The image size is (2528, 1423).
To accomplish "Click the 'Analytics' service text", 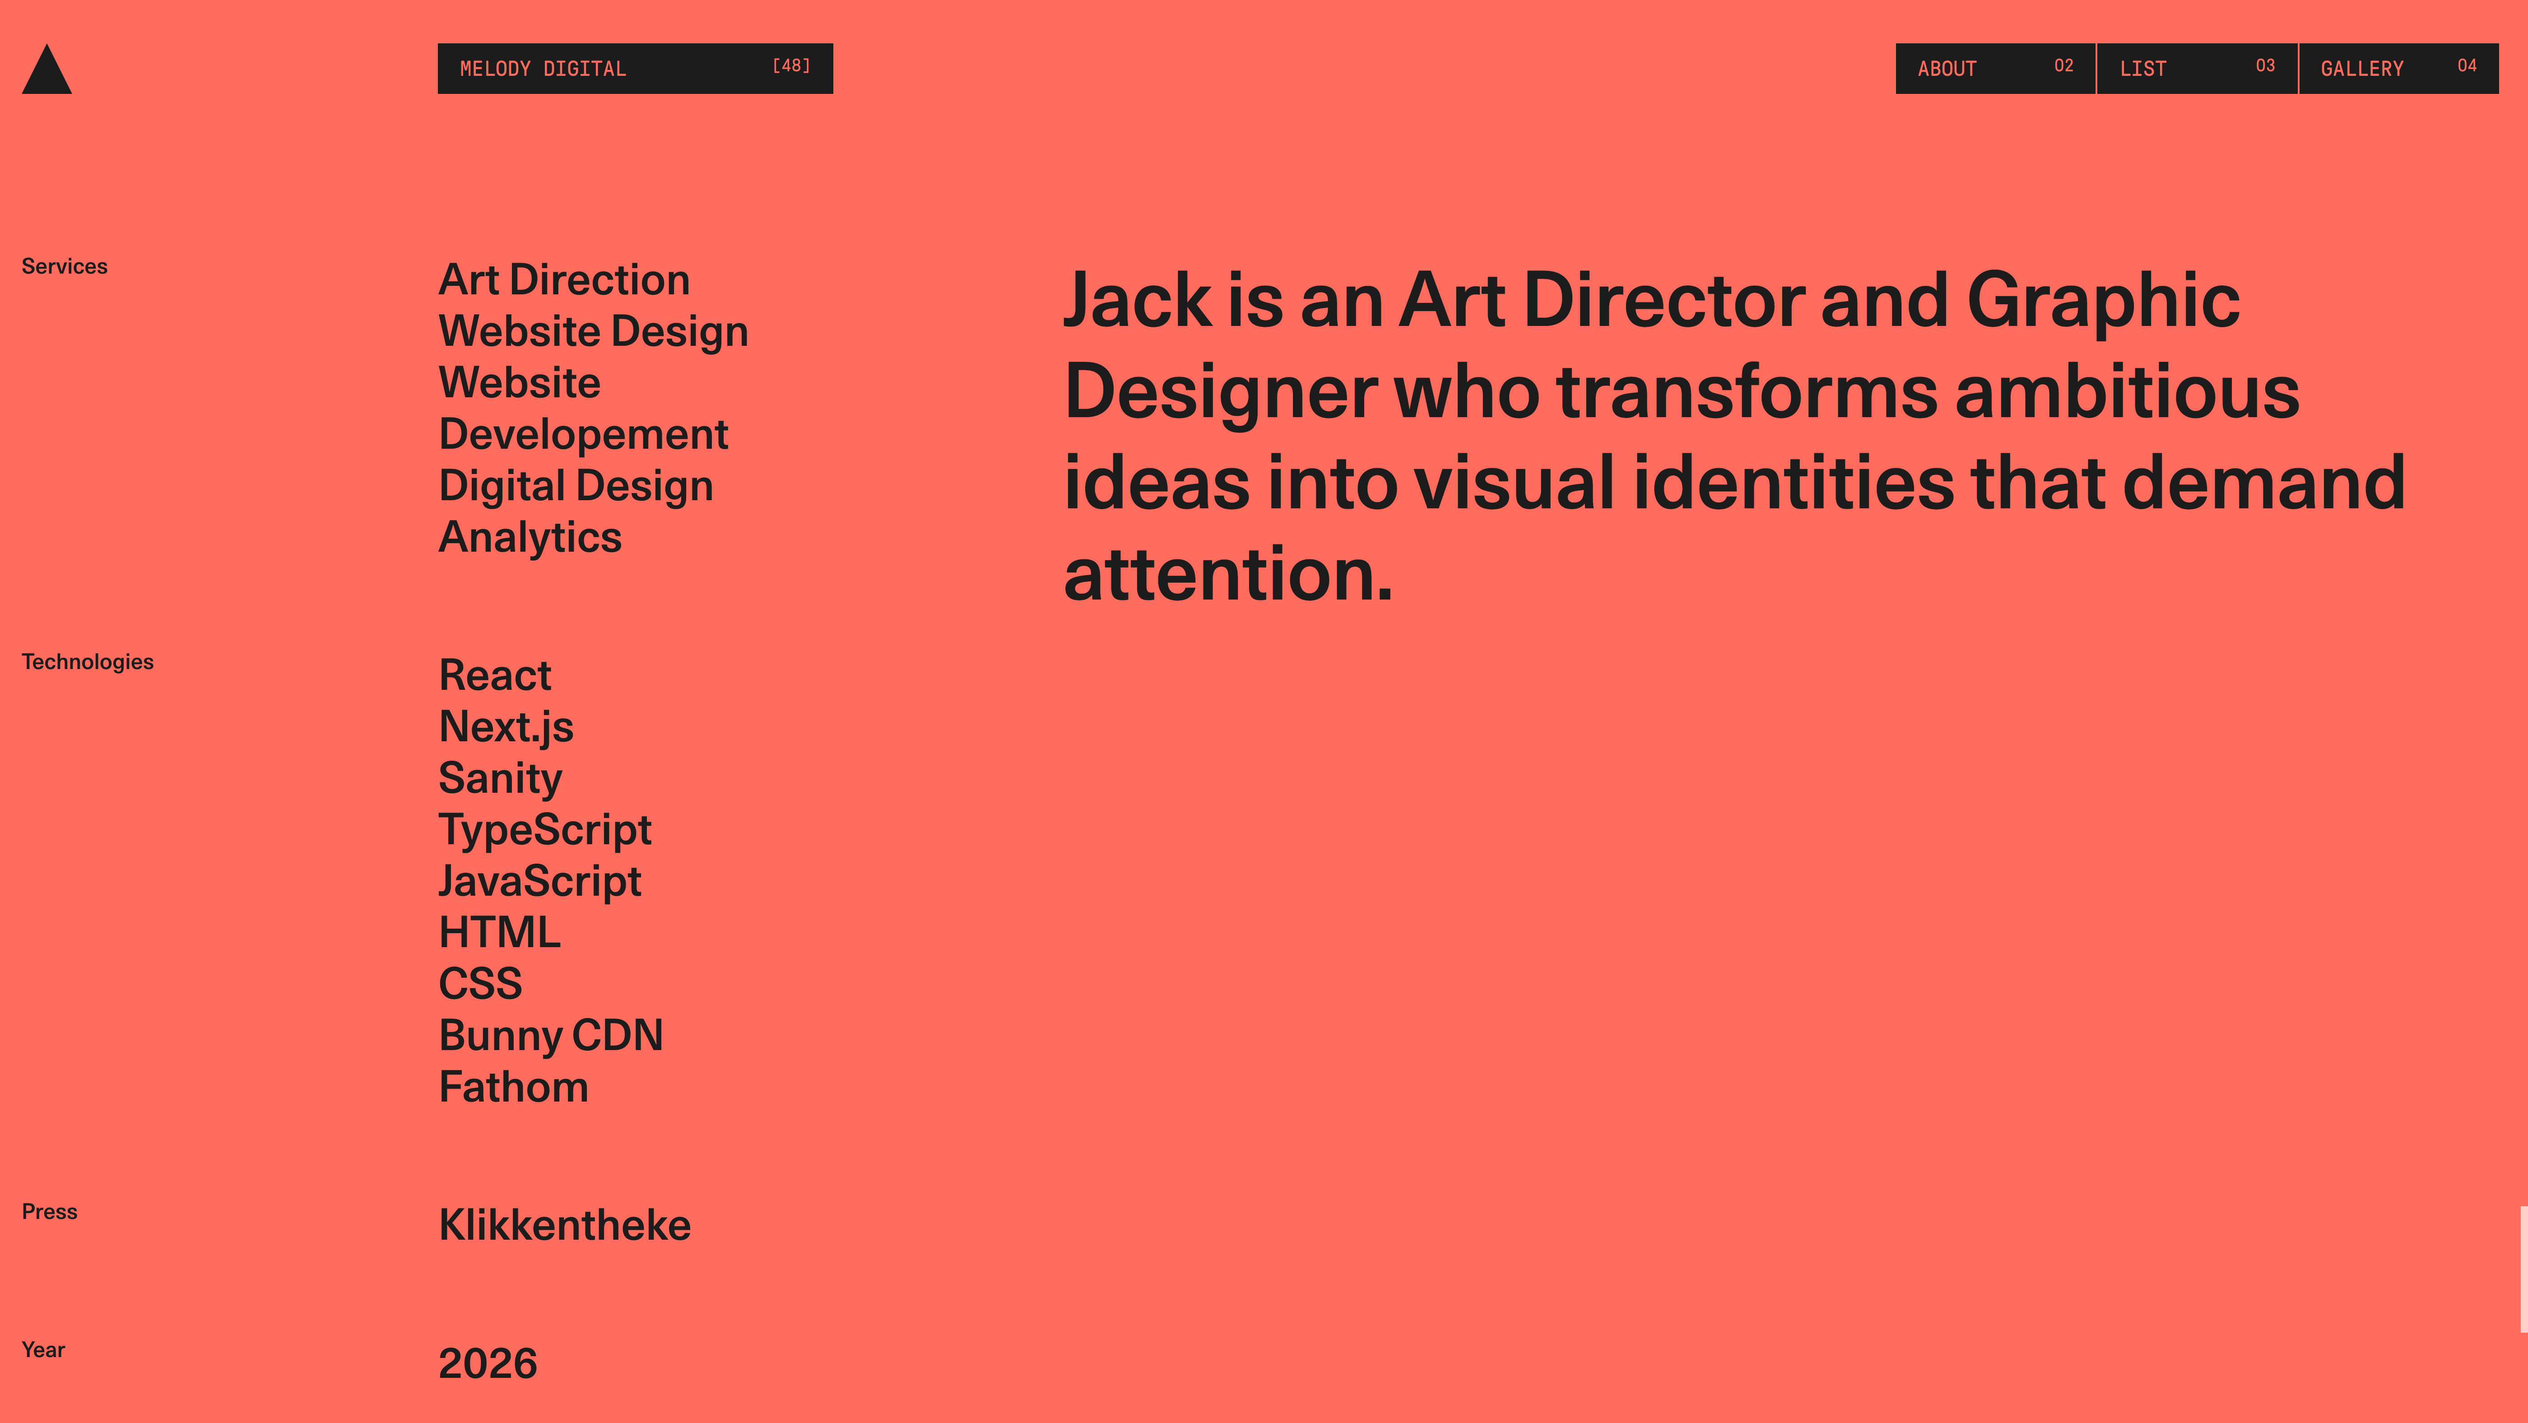I will click(530, 538).
